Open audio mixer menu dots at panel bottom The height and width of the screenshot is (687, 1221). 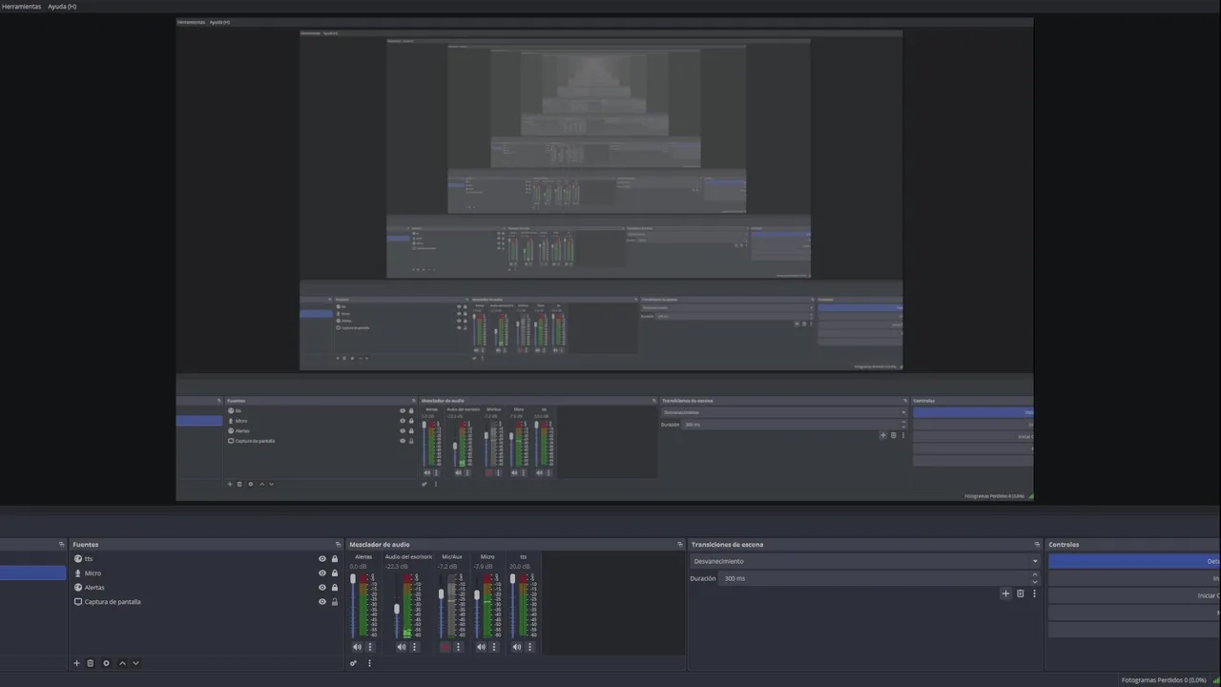point(369,663)
